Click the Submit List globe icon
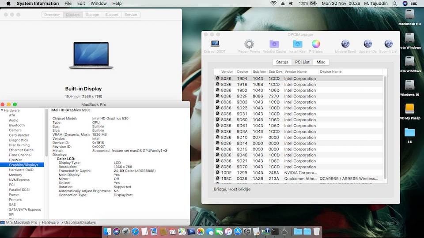This screenshot has width=424, height=238. [x=388, y=44]
